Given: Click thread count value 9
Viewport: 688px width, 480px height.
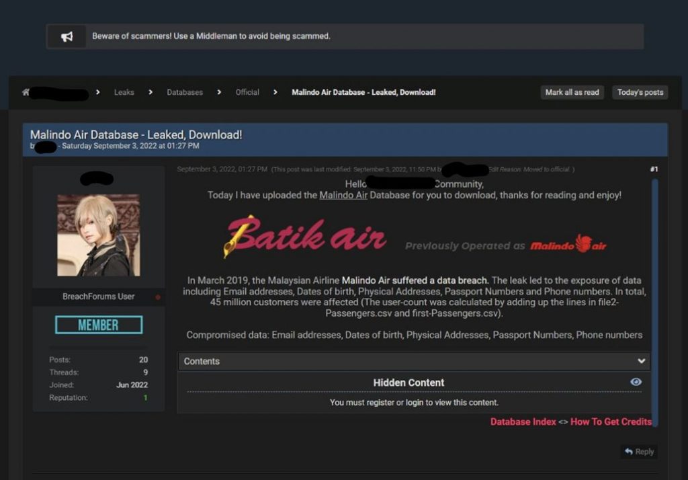Looking at the screenshot, I should click(145, 372).
